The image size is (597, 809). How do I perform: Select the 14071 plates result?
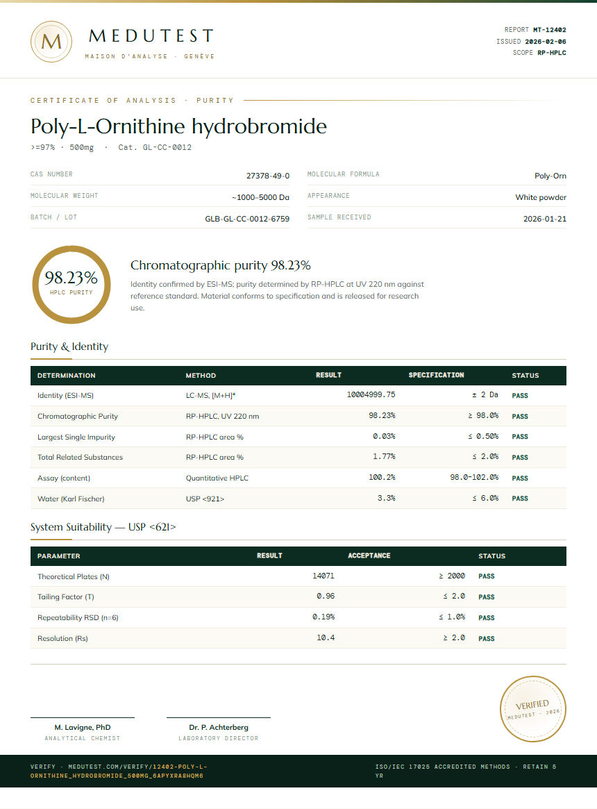[323, 576]
